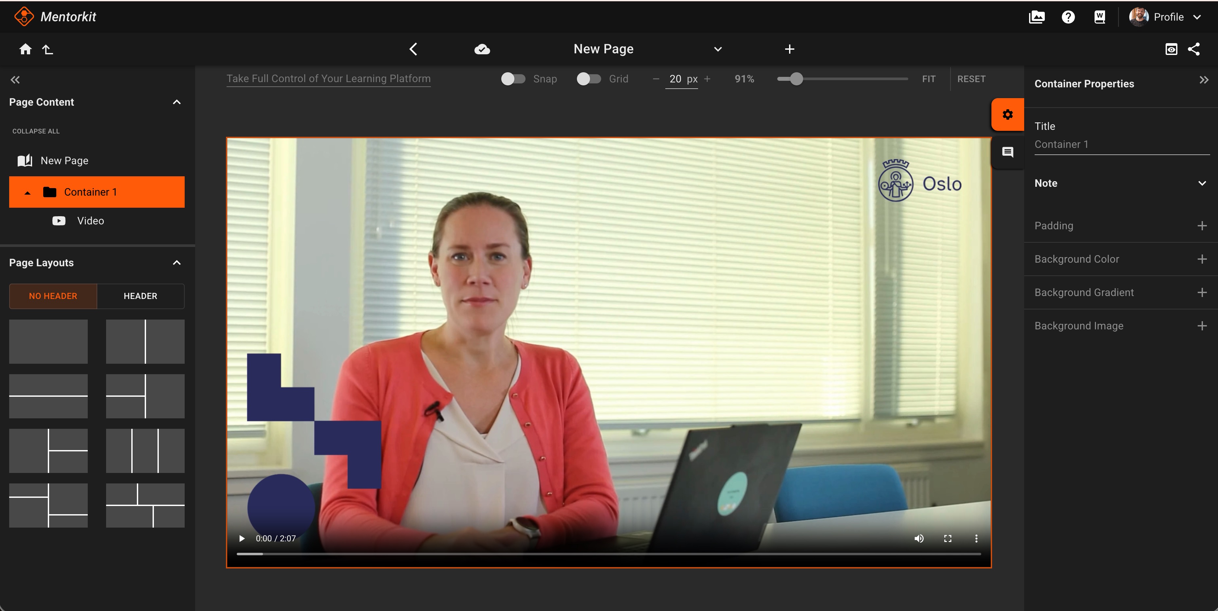Go to home via house icon

26,49
